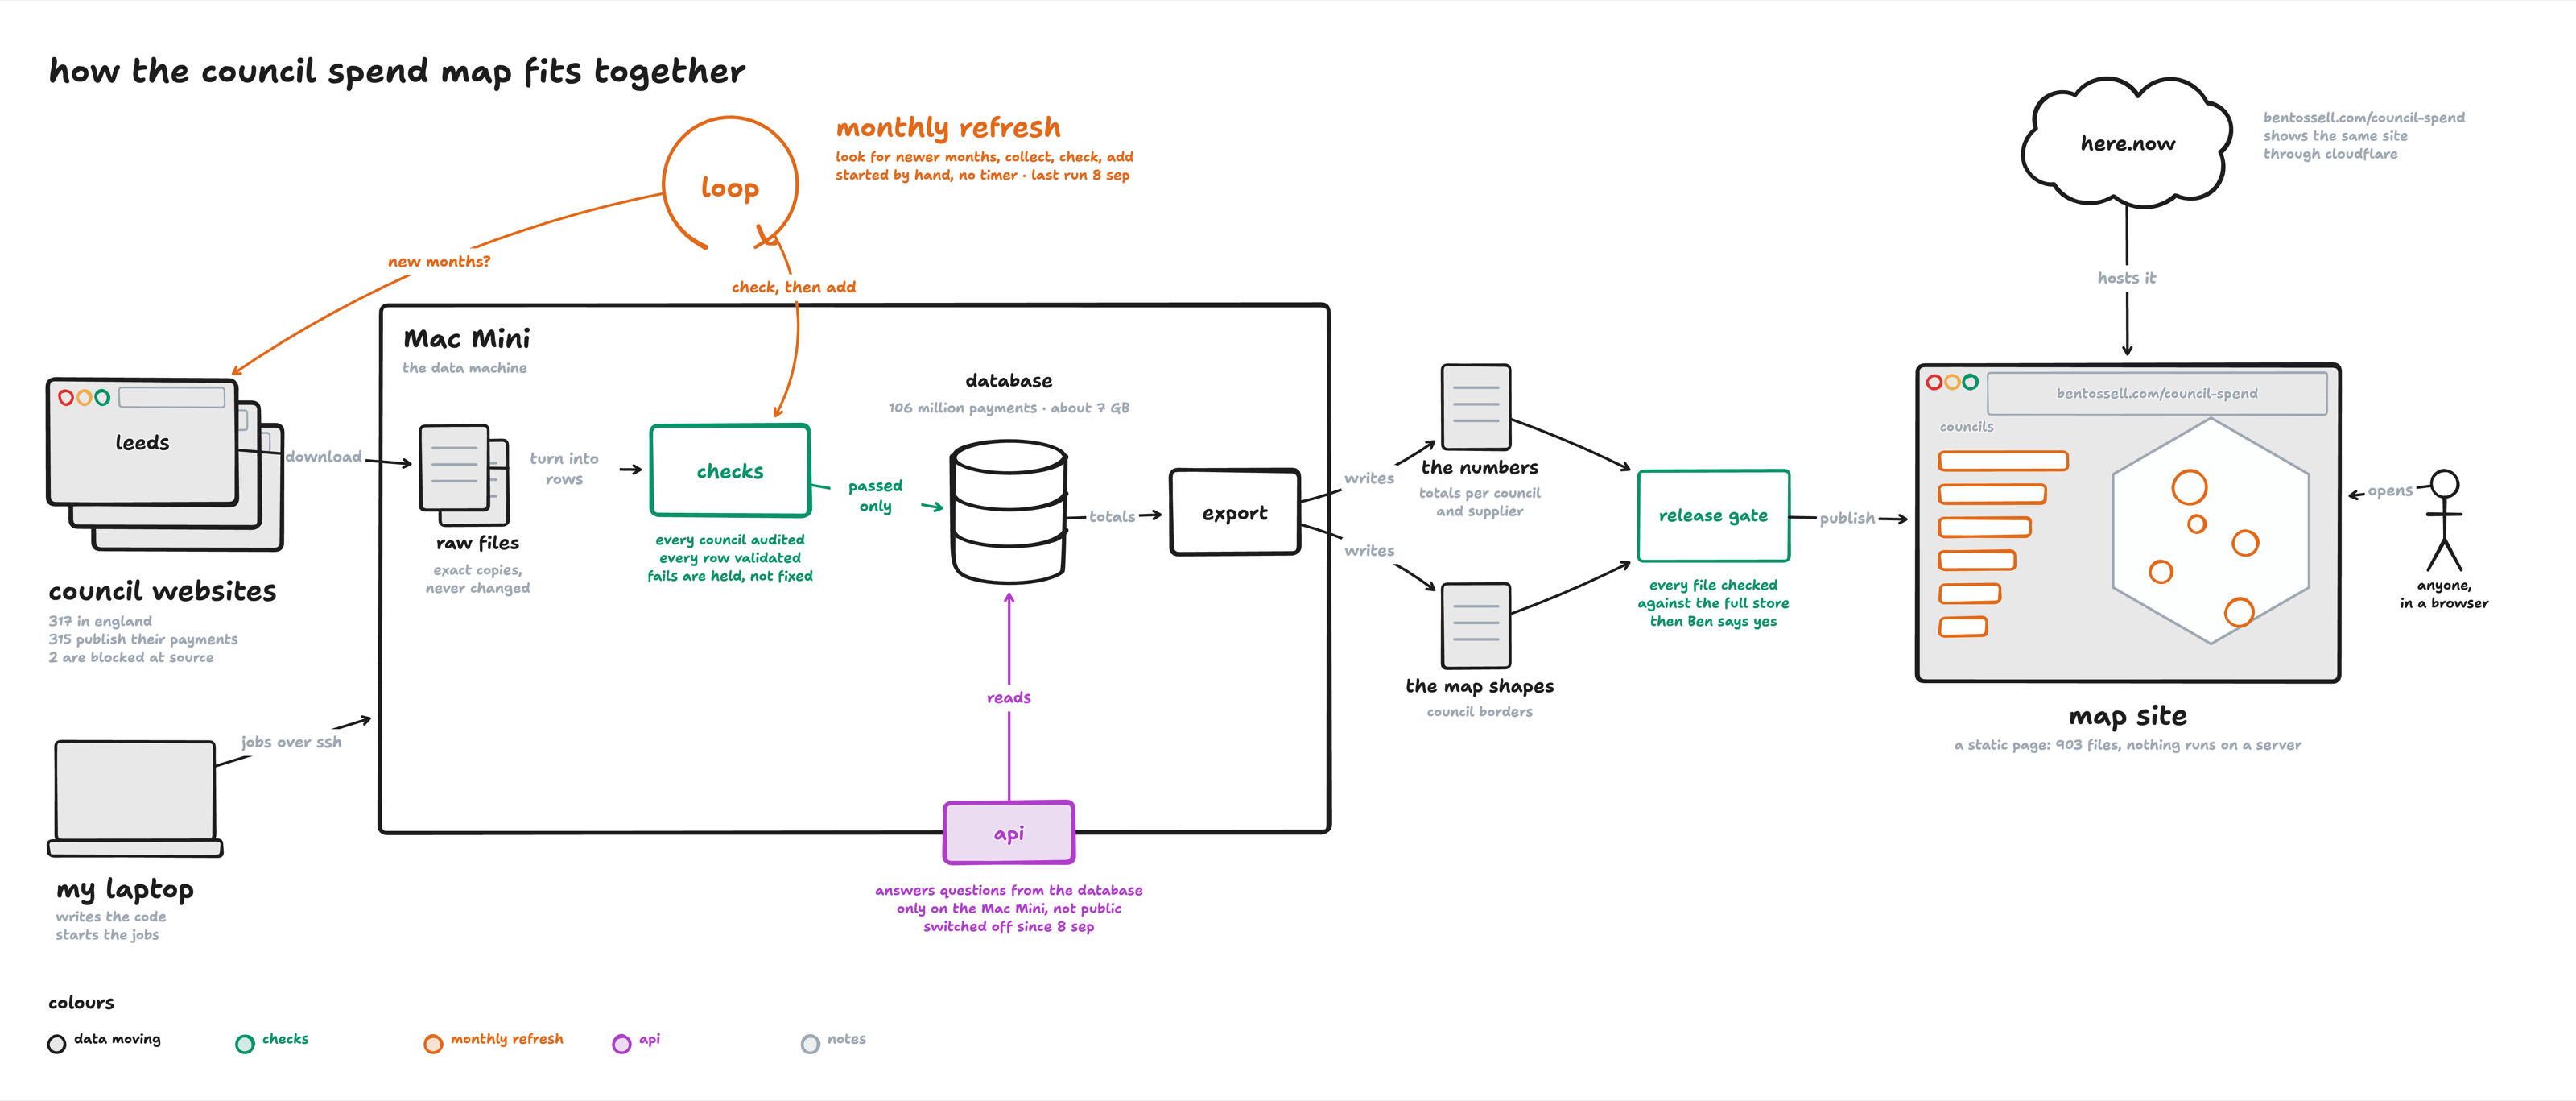Click the 'new months?' arrow label

[439, 261]
